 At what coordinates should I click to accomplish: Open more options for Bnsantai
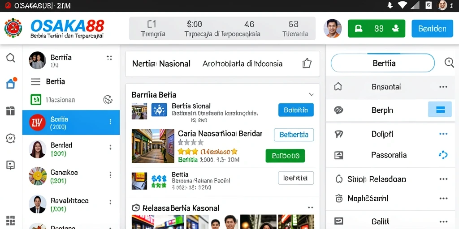(x=443, y=87)
